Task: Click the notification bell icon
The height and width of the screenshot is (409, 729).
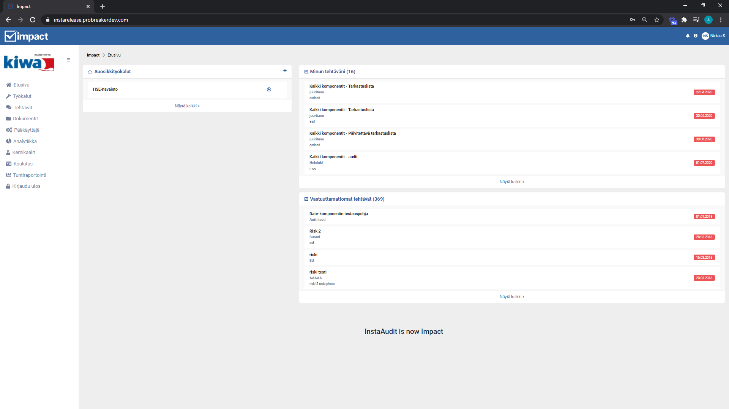Action: pyautogui.click(x=688, y=36)
